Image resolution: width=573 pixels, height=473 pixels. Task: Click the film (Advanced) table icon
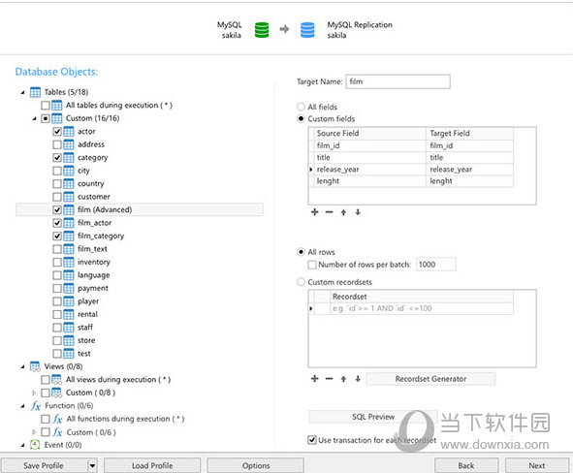tap(68, 209)
